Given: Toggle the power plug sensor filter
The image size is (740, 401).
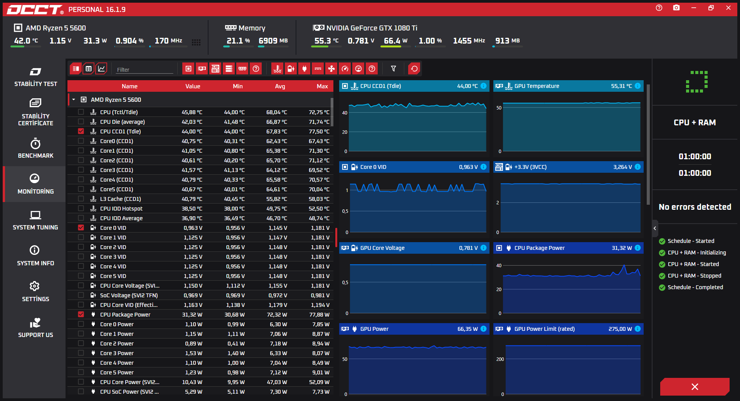Looking at the screenshot, I should click(x=304, y=69).
